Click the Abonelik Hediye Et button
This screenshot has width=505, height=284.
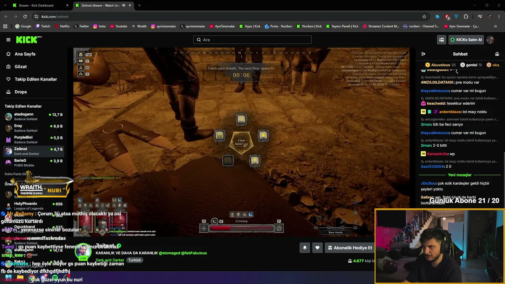tap(350, 248)
